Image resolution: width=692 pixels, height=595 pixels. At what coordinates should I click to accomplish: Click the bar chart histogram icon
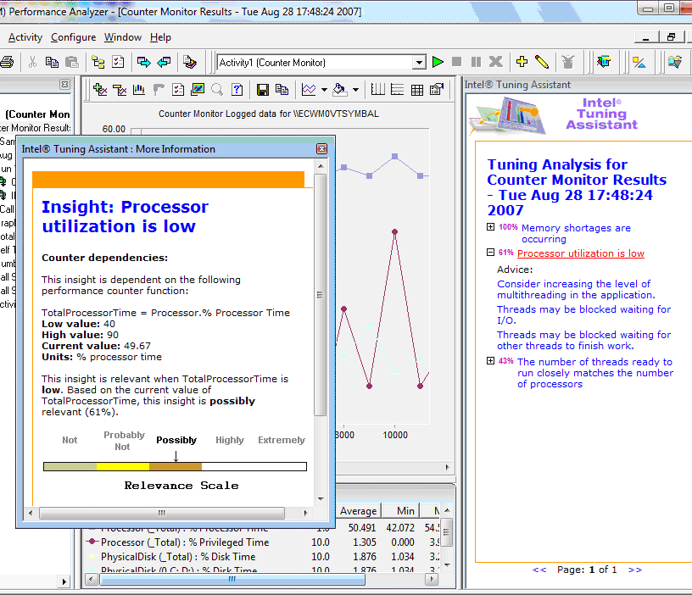[x=139, y=90]
